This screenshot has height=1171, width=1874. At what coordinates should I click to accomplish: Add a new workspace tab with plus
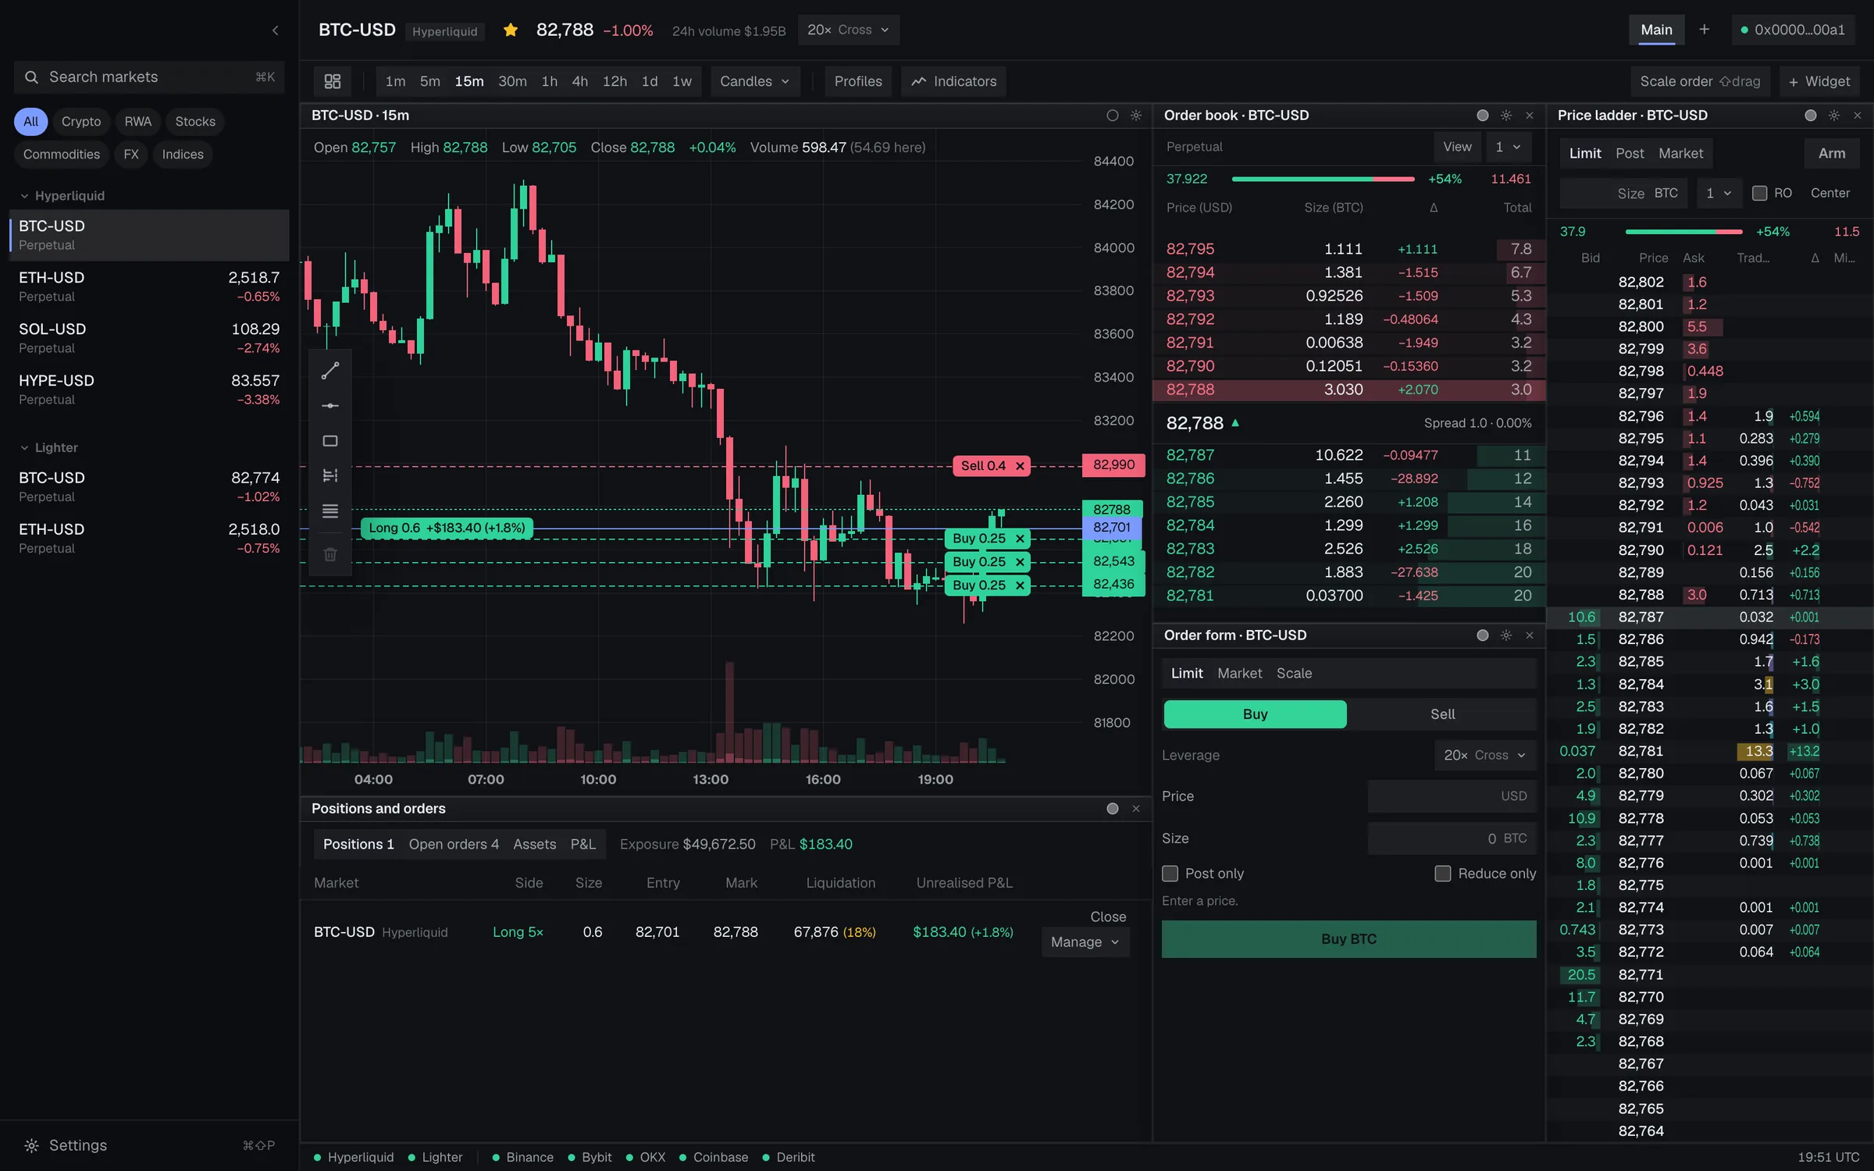1705,30
